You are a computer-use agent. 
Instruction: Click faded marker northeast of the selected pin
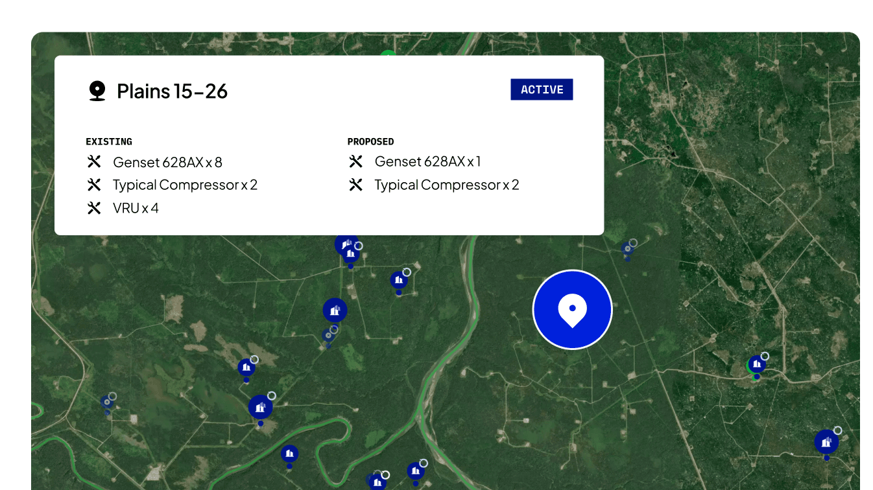(x=627, y=248)
